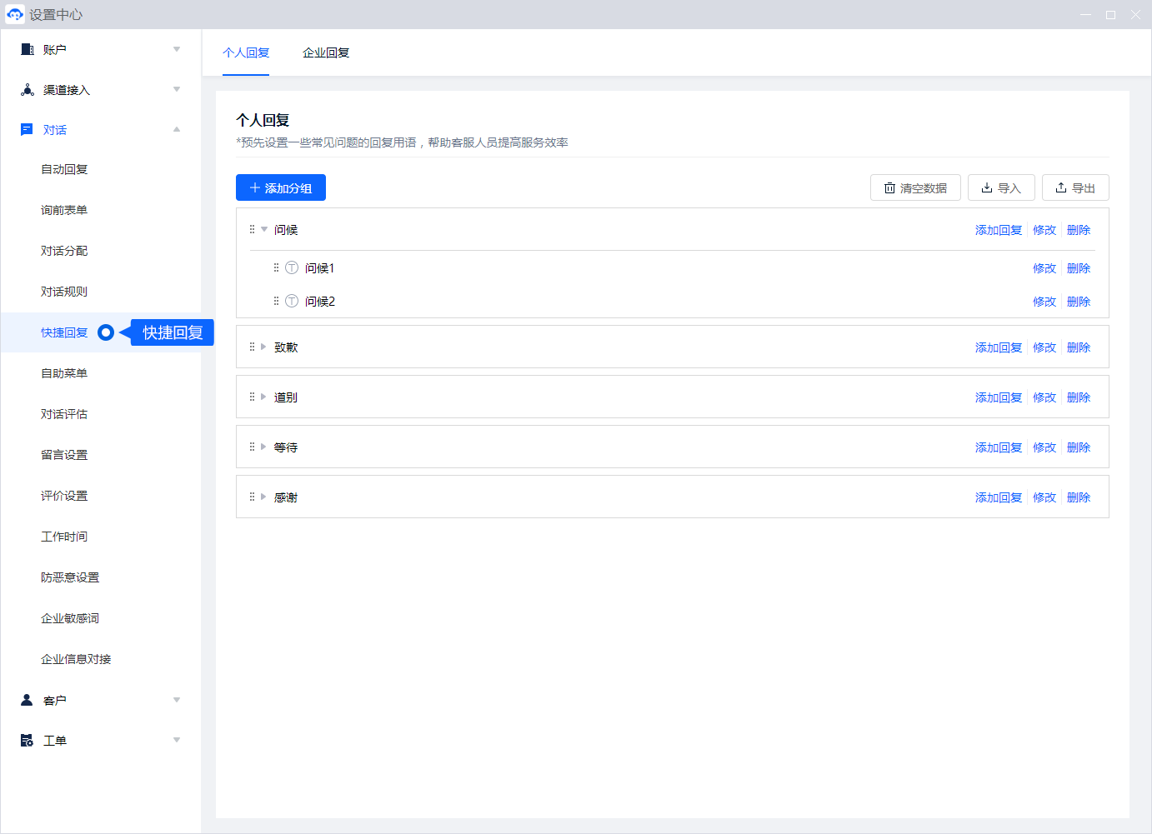
Task: Click 修改 for the 致歉 group
Action: tap(1044, 347)
